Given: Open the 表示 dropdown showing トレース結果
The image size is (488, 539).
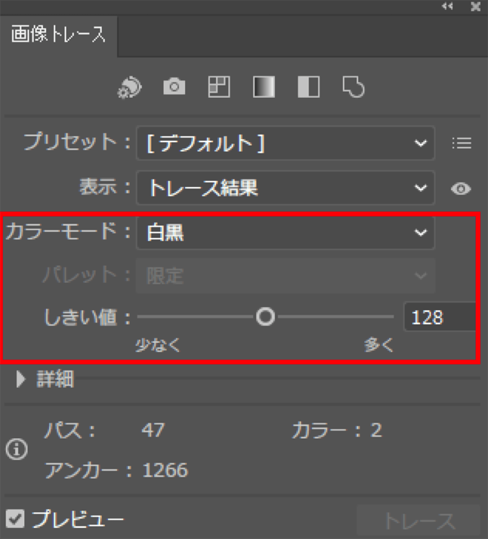Looking at the screenshot, I should point(286,188).
